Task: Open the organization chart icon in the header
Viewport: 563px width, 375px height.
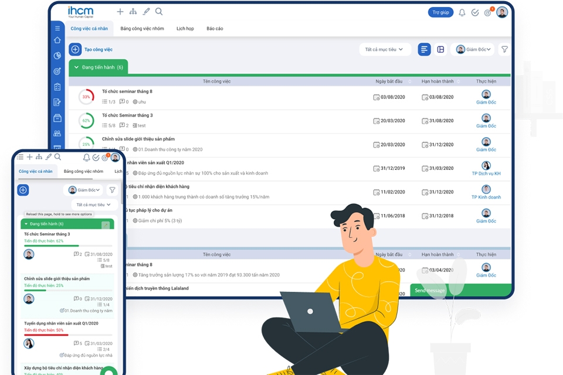Action: [133, 11]
